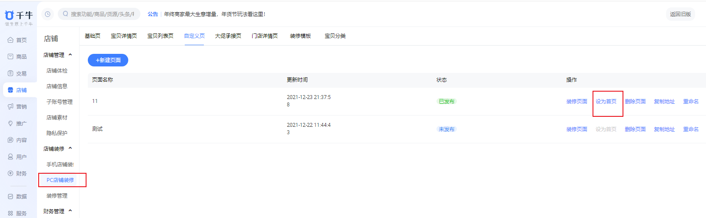The image size is (706, 218).
Task: Collapse the 财务管理 section
Action: pyautogui.click(x=70, y=211)
